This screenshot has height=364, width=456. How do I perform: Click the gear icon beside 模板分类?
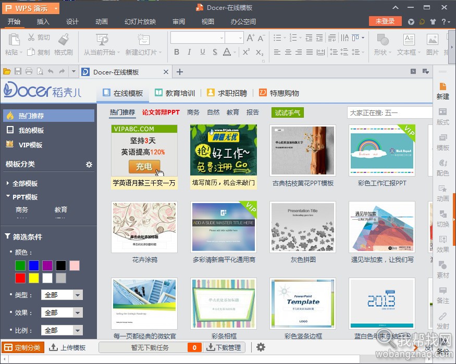click(x=89, y=165)
